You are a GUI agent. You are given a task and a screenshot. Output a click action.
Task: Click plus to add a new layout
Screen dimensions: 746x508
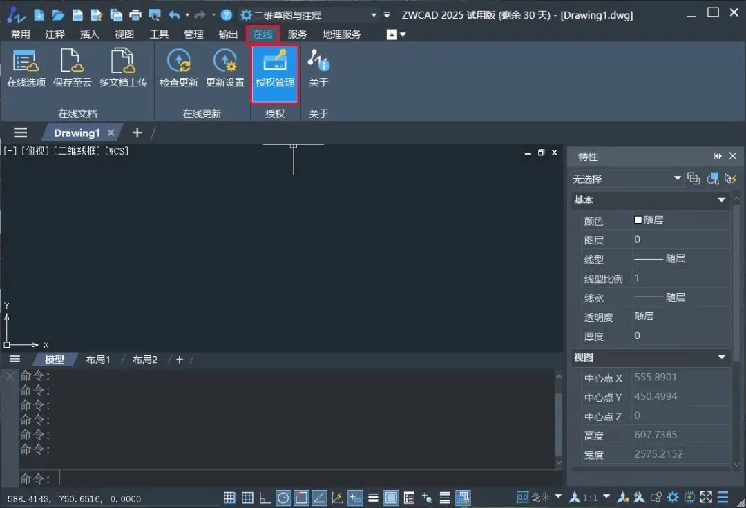point(180,360)
